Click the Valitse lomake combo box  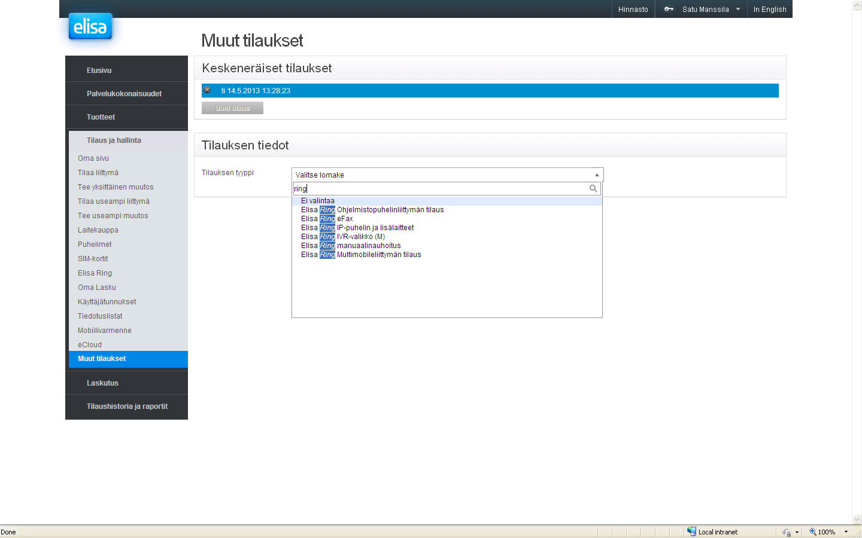(x=447, y=175)
